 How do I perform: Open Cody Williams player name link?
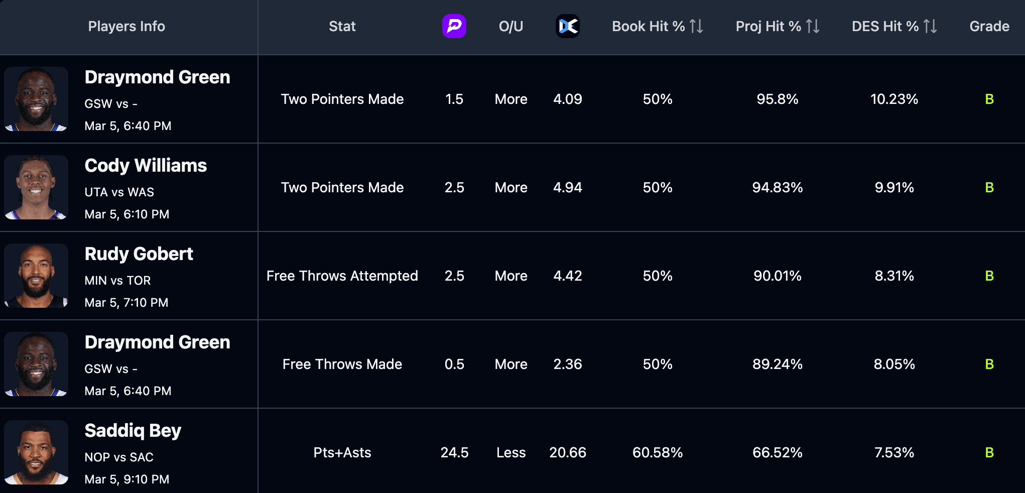click(x=146, y=166)
